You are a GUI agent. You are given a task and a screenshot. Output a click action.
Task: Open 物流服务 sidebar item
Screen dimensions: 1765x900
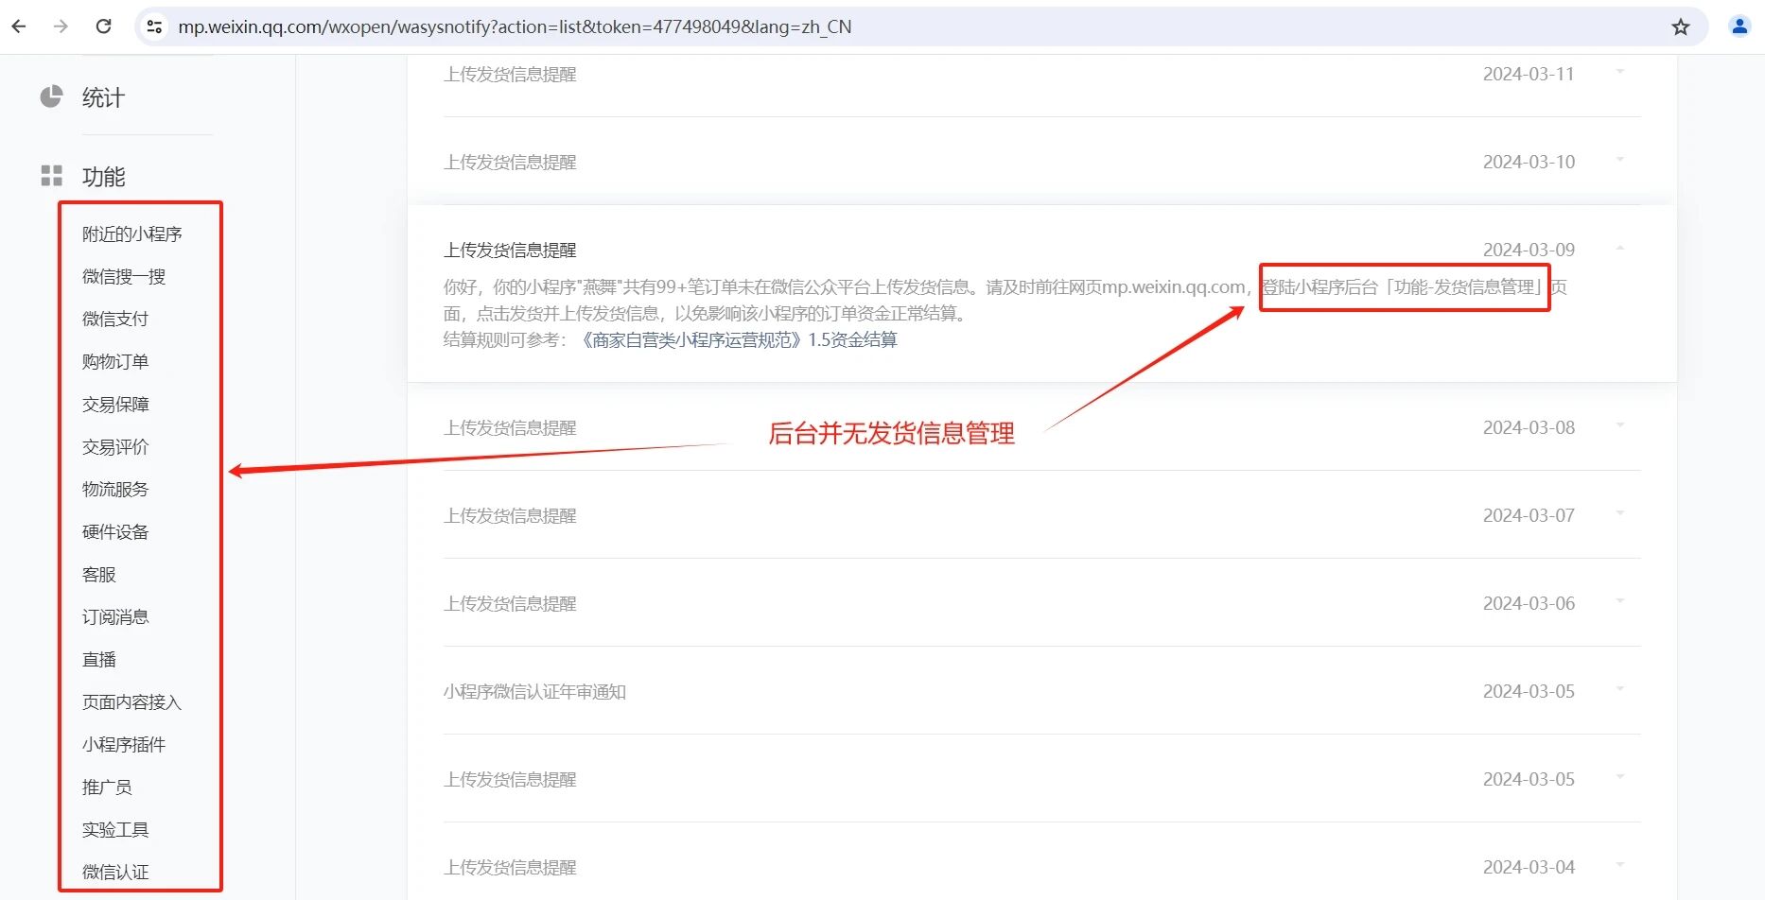pyautogui.click(x=115, y=489)
